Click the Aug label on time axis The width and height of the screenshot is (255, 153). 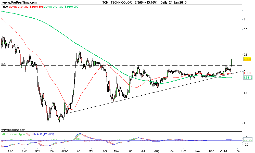(x=157, y=151)
